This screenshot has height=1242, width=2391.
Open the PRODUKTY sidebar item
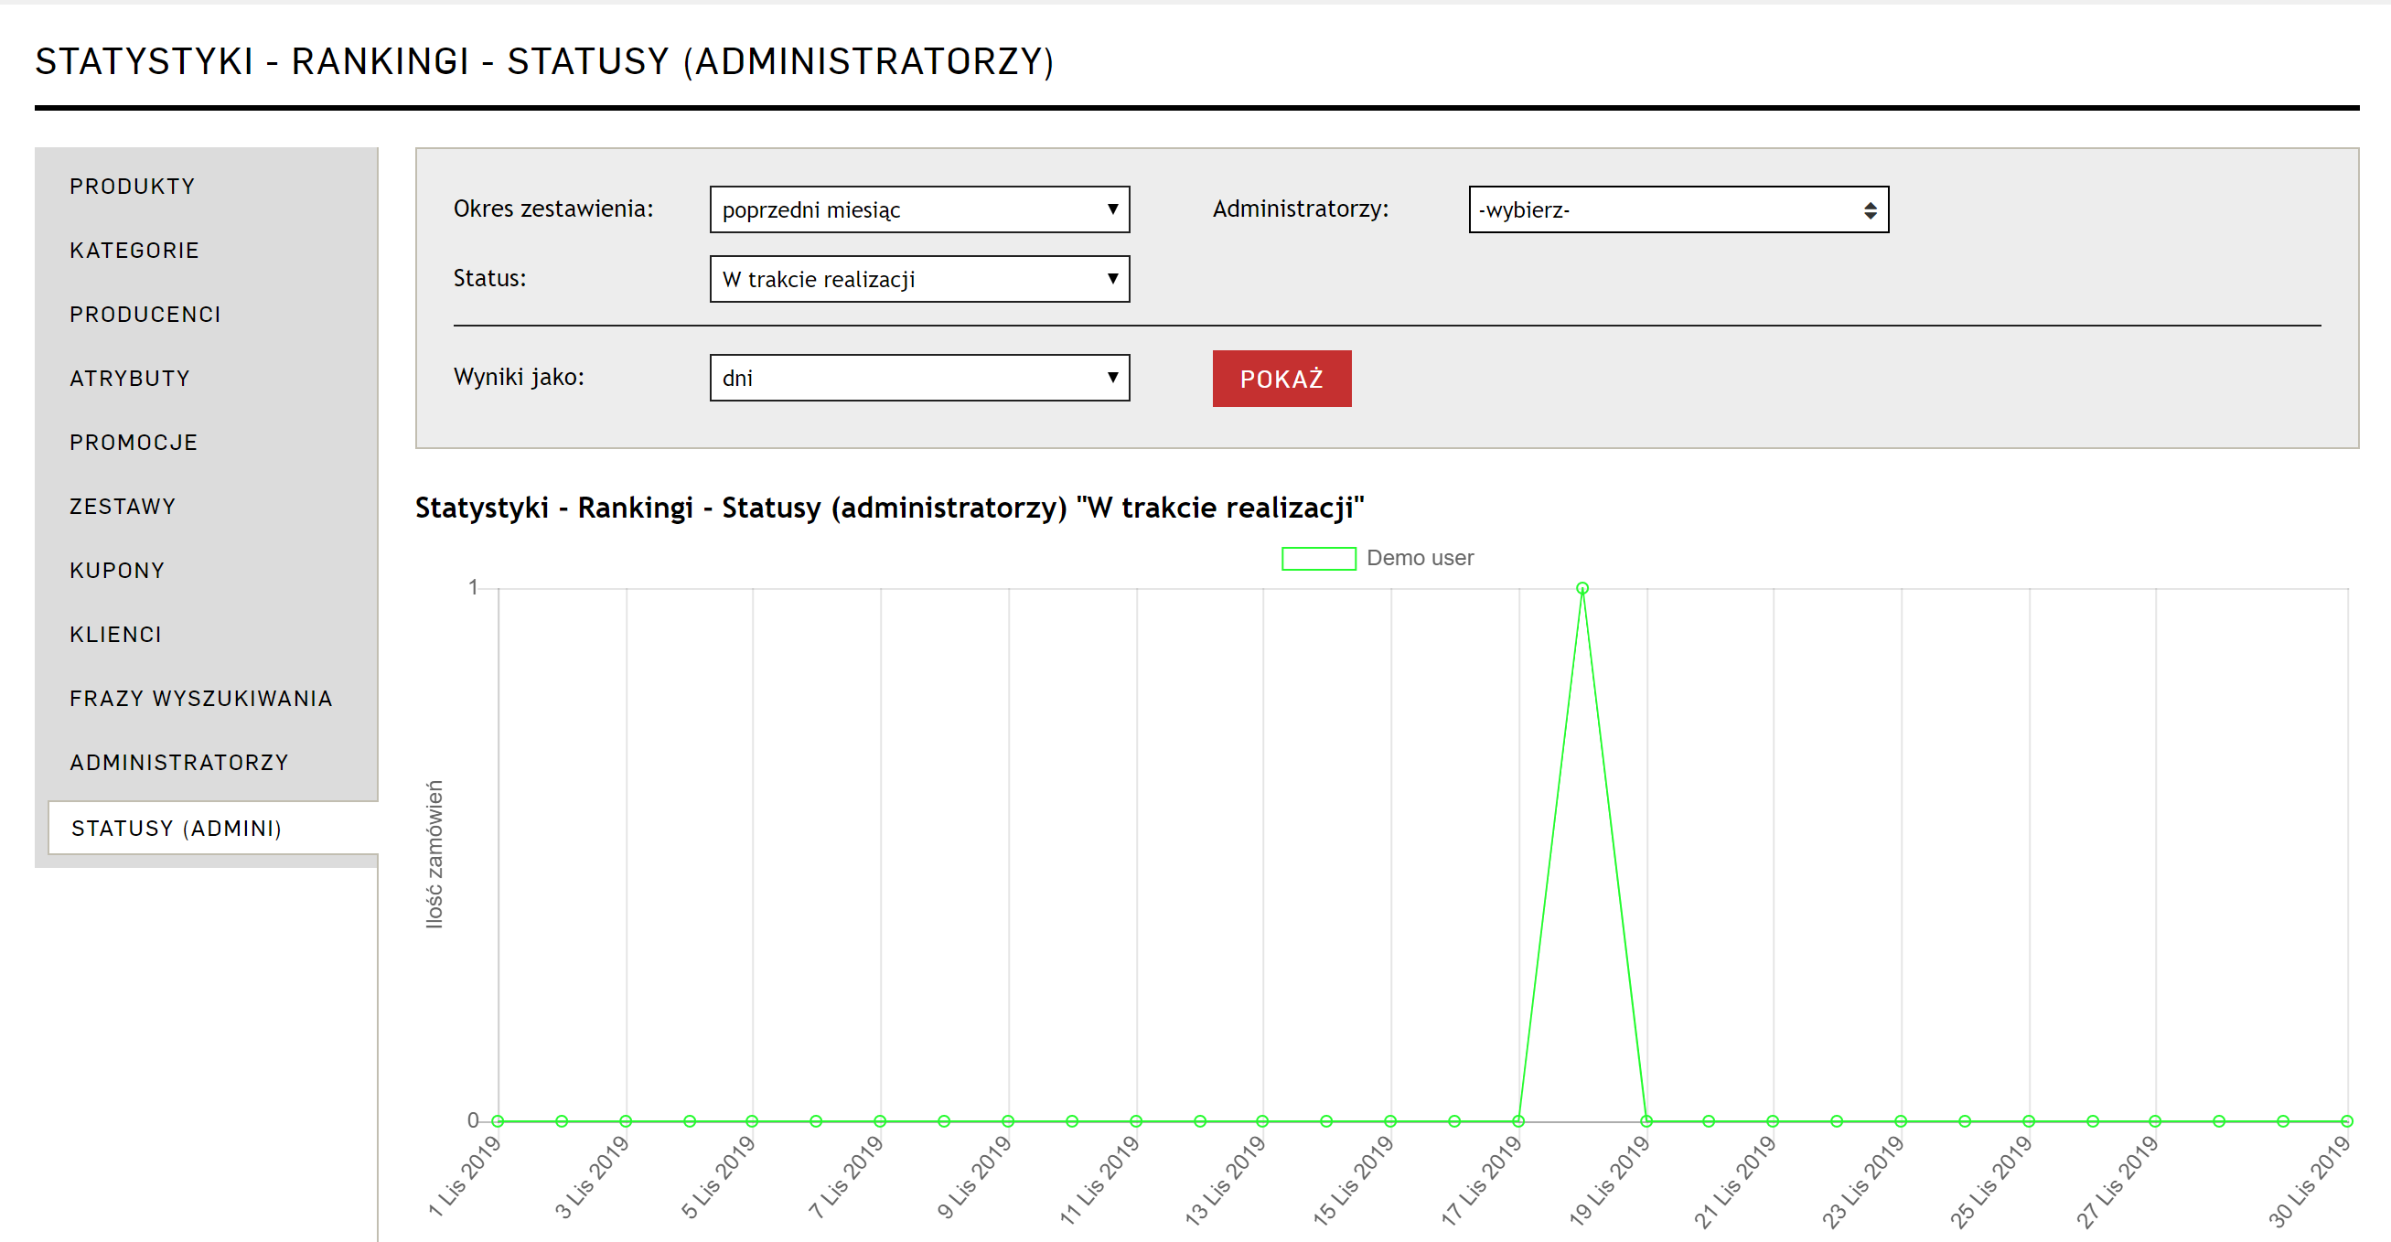(x=133, y=187)
